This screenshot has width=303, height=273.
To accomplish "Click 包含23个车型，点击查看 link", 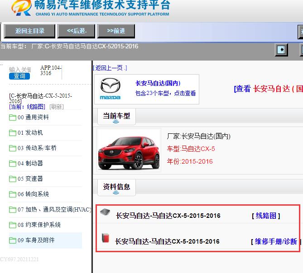I will point(165,93).
